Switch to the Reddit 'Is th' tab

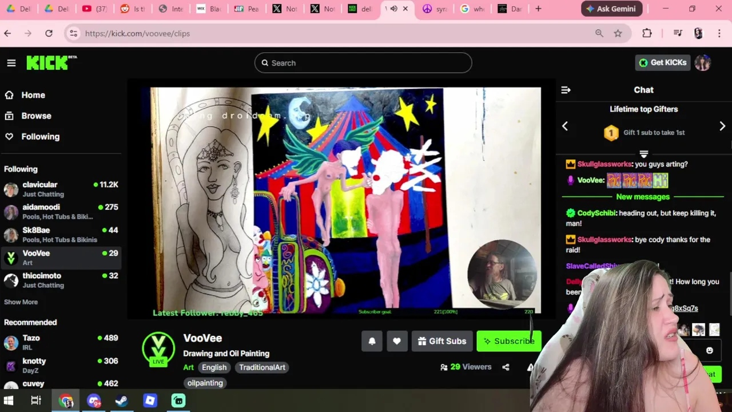coord(133,9)
